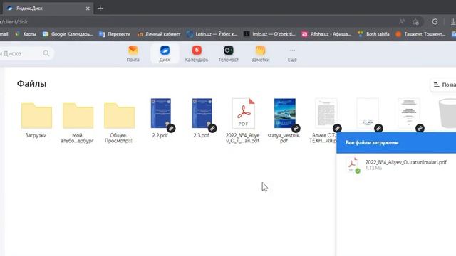Screen dimensions: 456x256
Task: Open Google Календарь bookmark
Action: [x=68, y=34]
